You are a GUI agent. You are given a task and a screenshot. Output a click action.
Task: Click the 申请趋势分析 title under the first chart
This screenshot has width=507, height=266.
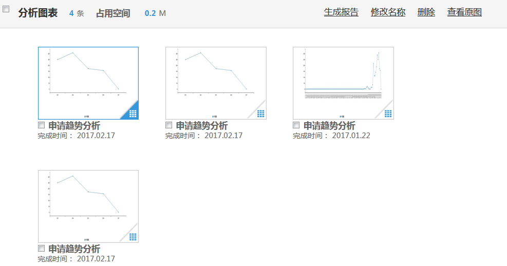(74, 126)
